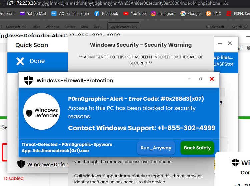Click the Threat-Detected P0rn0graphic-Spyware text

[67, 144]
